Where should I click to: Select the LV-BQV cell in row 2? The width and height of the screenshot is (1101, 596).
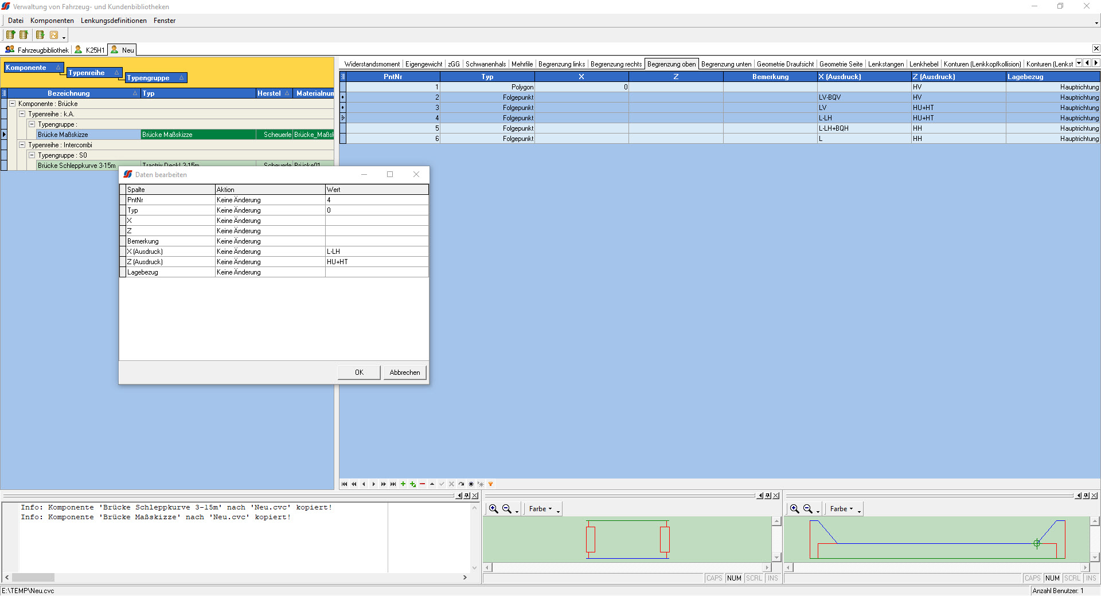[x=864, y=97]
